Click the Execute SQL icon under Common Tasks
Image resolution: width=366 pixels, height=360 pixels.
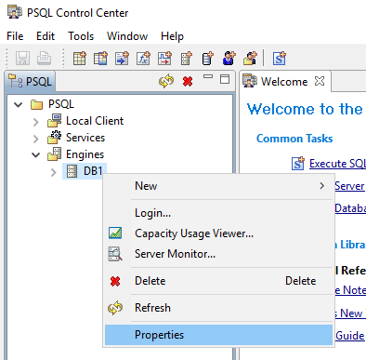[298, 163]
